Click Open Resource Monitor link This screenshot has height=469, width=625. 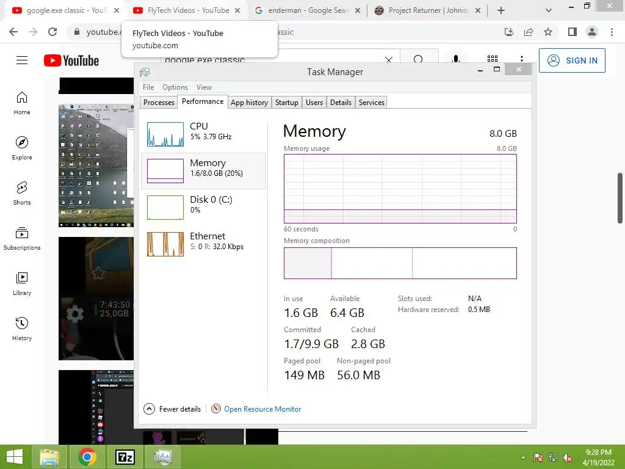click(262, 409)
